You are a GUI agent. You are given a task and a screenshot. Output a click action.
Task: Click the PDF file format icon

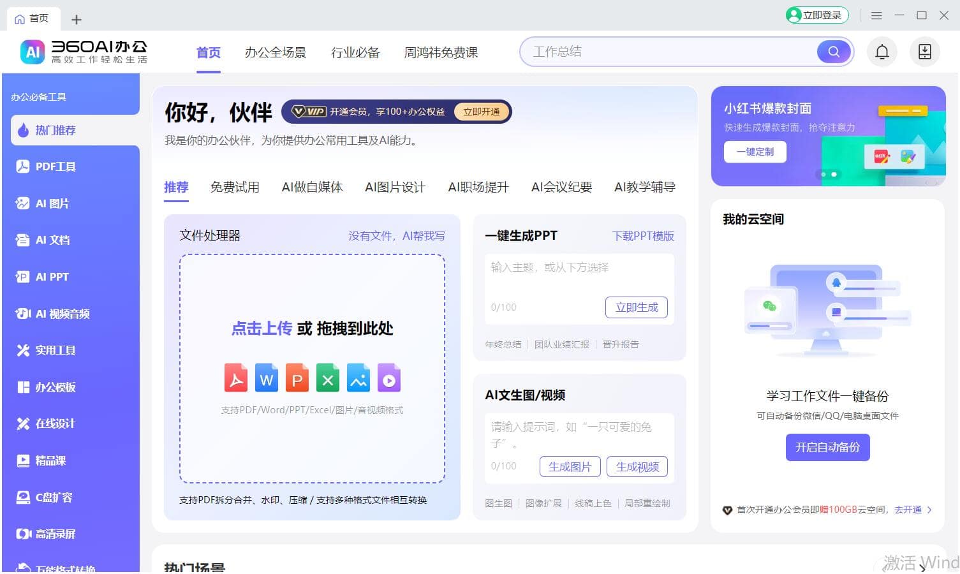point(236,378)
